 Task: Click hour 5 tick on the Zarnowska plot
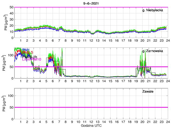click(x=46, y=81)
